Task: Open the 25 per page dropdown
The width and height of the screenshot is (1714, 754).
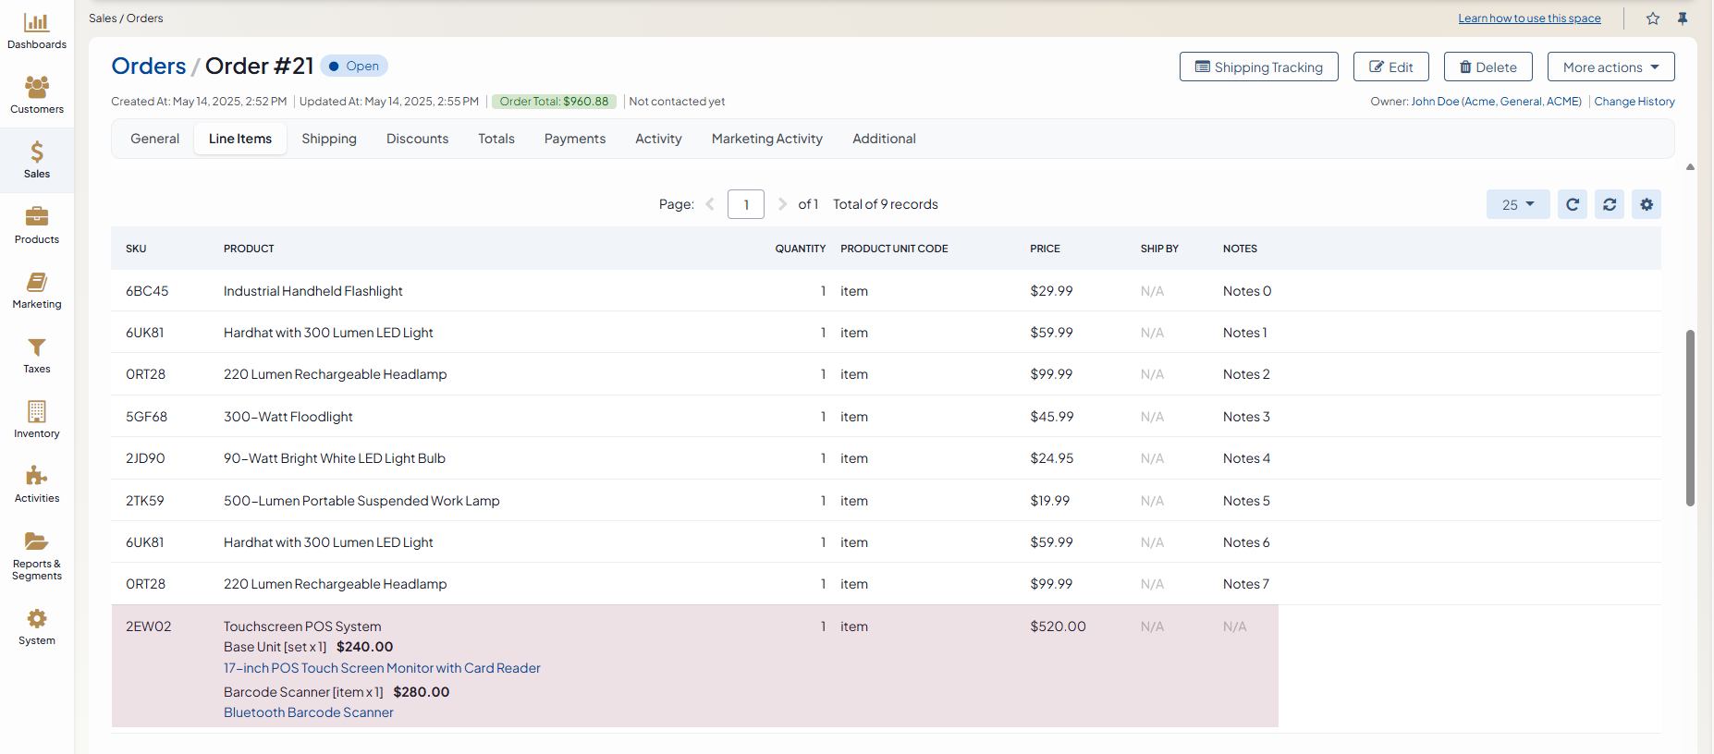Action: [x=1517, y=204]
